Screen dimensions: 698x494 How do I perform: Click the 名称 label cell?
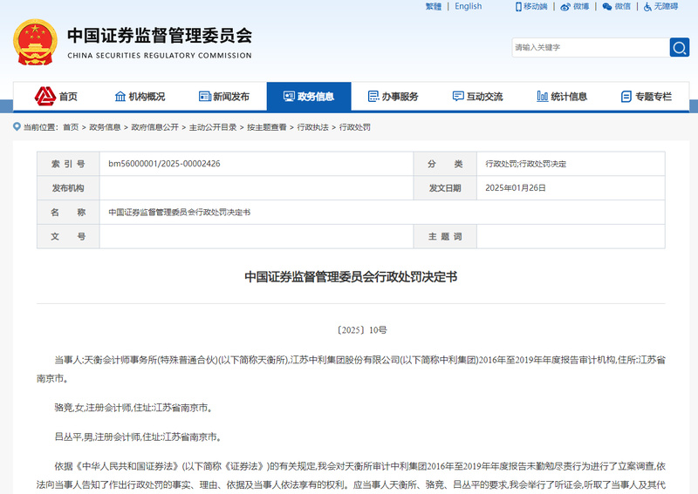[68, 212]
